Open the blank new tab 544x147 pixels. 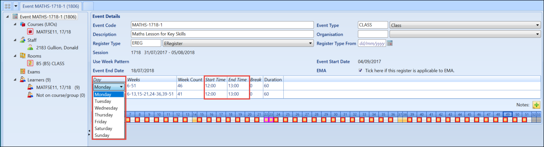[x=88, y=6]
